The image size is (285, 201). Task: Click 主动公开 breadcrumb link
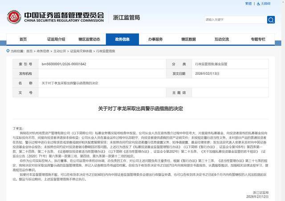tap(59, 51)
